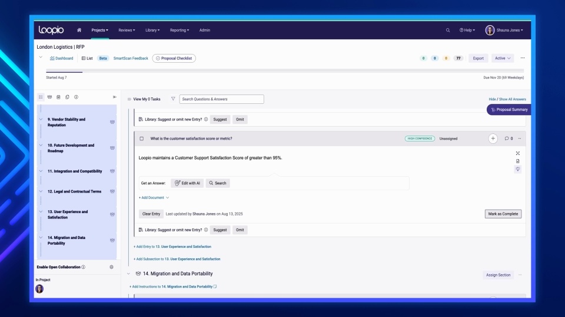565x317 pixels.
Task: Expand section 13 User Experience chevron
Action: point(41,212)
